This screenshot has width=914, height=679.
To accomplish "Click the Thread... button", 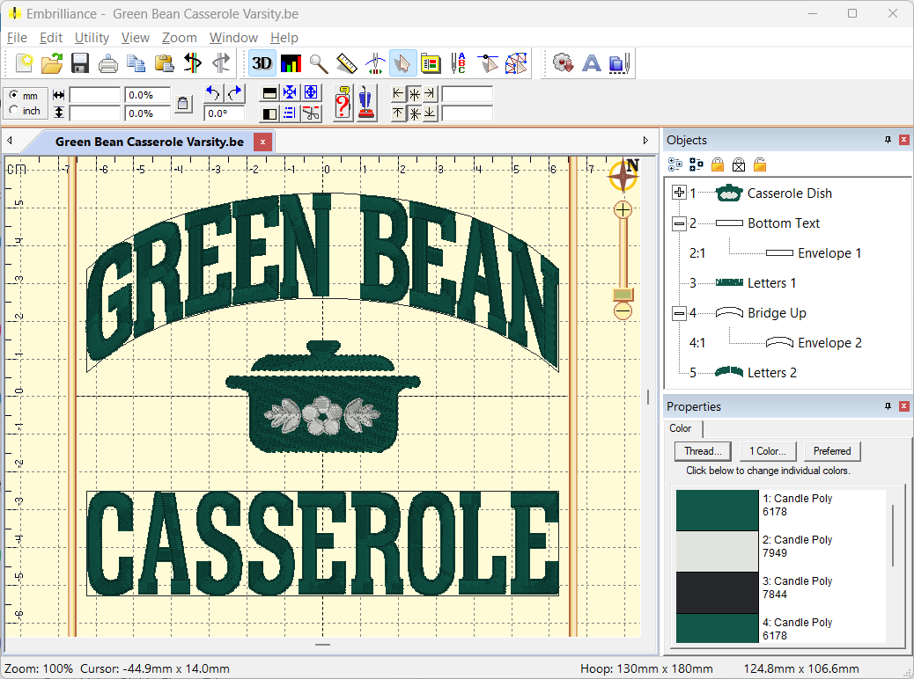I will pyautogui.click(x=703, y=451).
